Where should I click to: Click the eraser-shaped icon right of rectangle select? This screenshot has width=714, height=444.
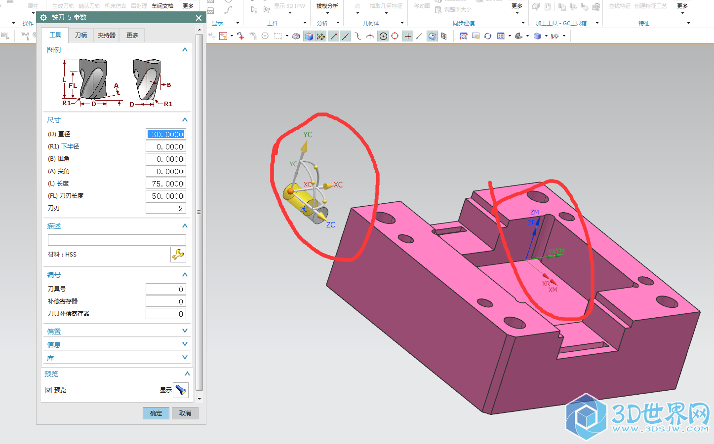[296, 36]
